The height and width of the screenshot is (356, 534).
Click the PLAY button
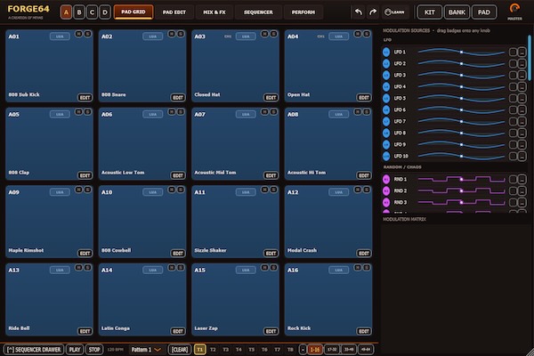75,350
